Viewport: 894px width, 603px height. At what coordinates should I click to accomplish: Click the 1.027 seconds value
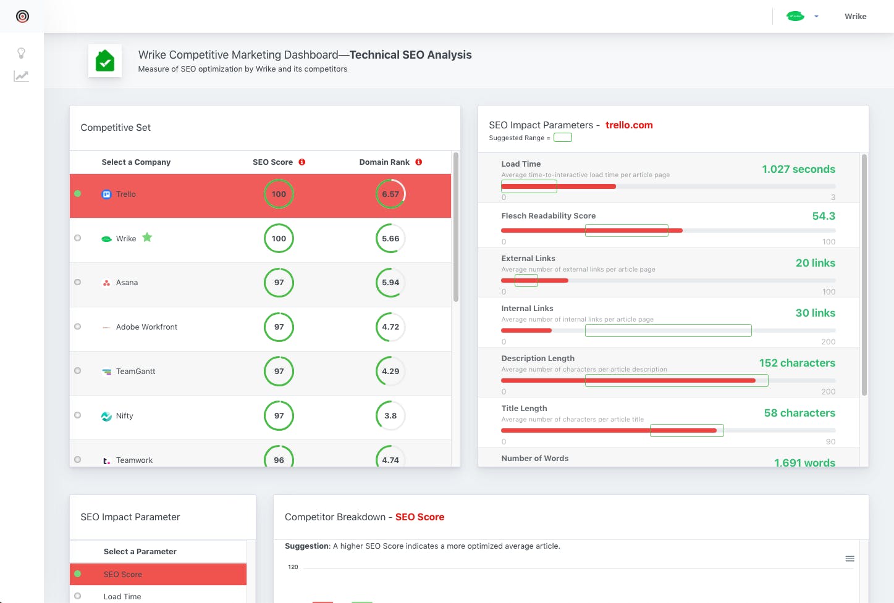(x=798, y=169)
